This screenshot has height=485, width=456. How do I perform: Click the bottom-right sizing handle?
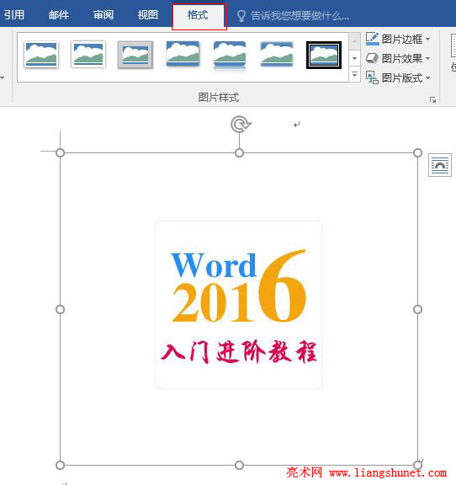417,465
